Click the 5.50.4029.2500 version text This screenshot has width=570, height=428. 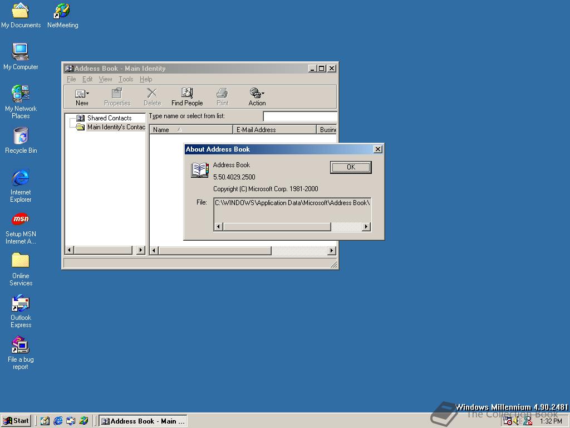(x=234, y=177)
